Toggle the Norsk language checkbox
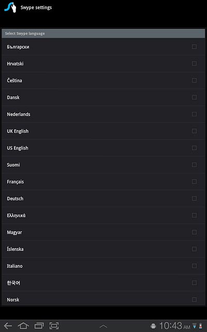207x332 pixels. (195, 300)
